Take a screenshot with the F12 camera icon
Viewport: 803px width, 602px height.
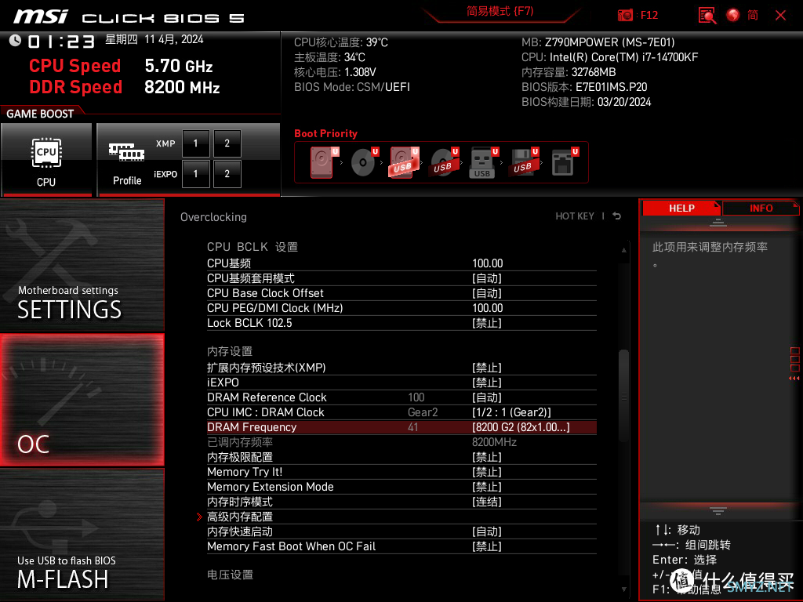point(625,16)
